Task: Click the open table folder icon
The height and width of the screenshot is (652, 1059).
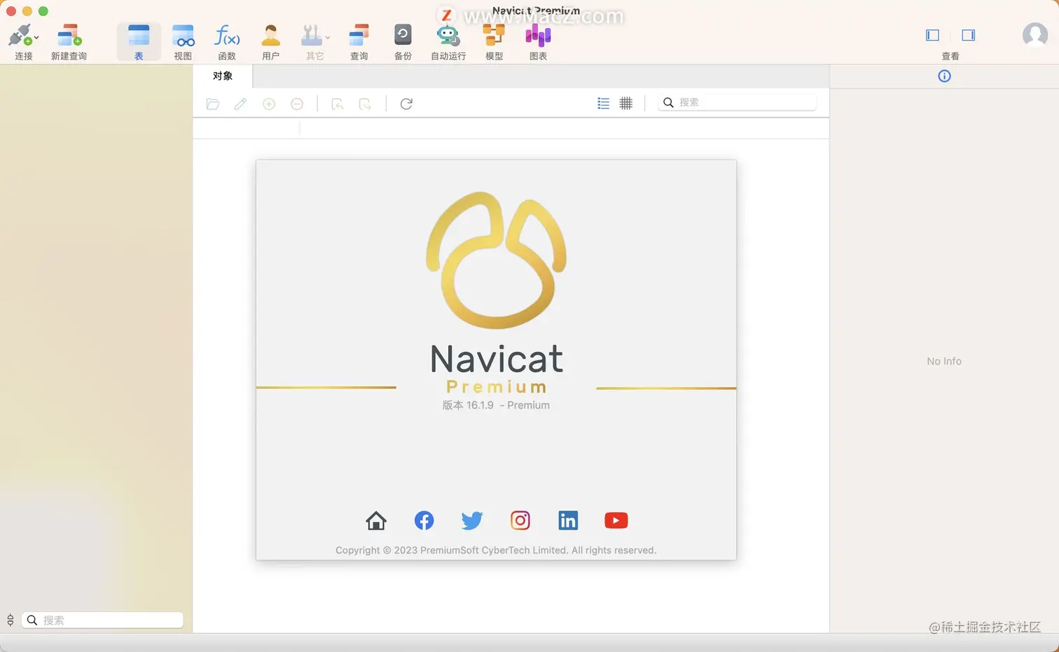Action: pos(213,104)
